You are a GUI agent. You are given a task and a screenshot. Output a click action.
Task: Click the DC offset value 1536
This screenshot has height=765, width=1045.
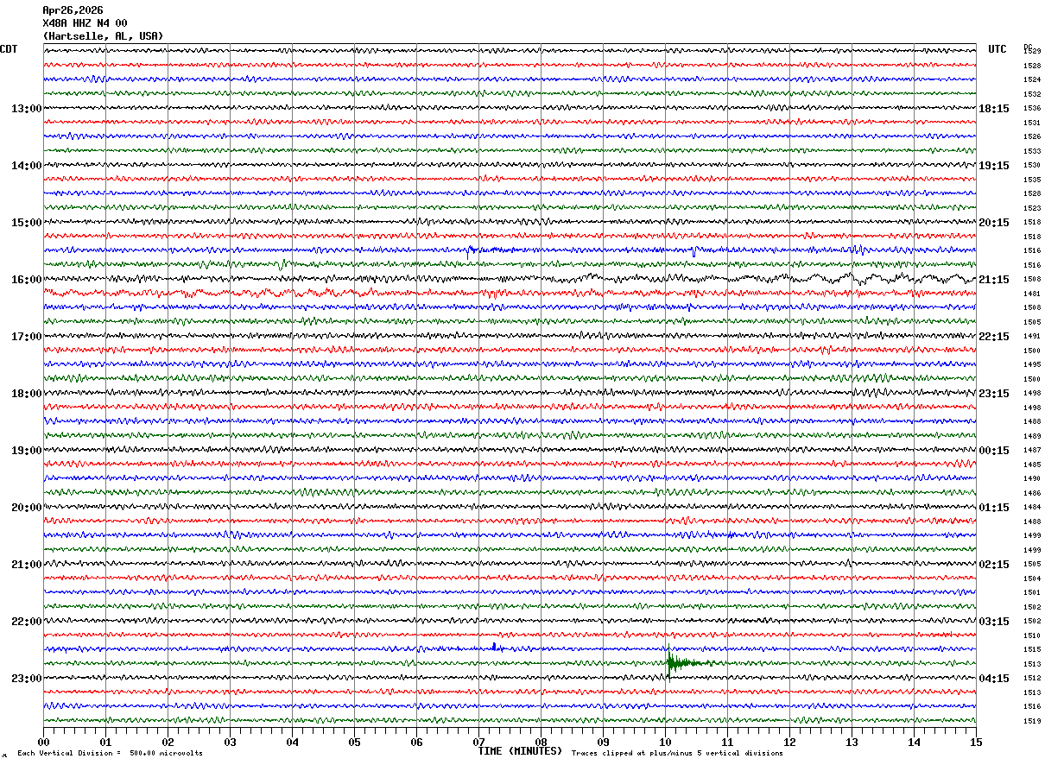[1032, 108]
